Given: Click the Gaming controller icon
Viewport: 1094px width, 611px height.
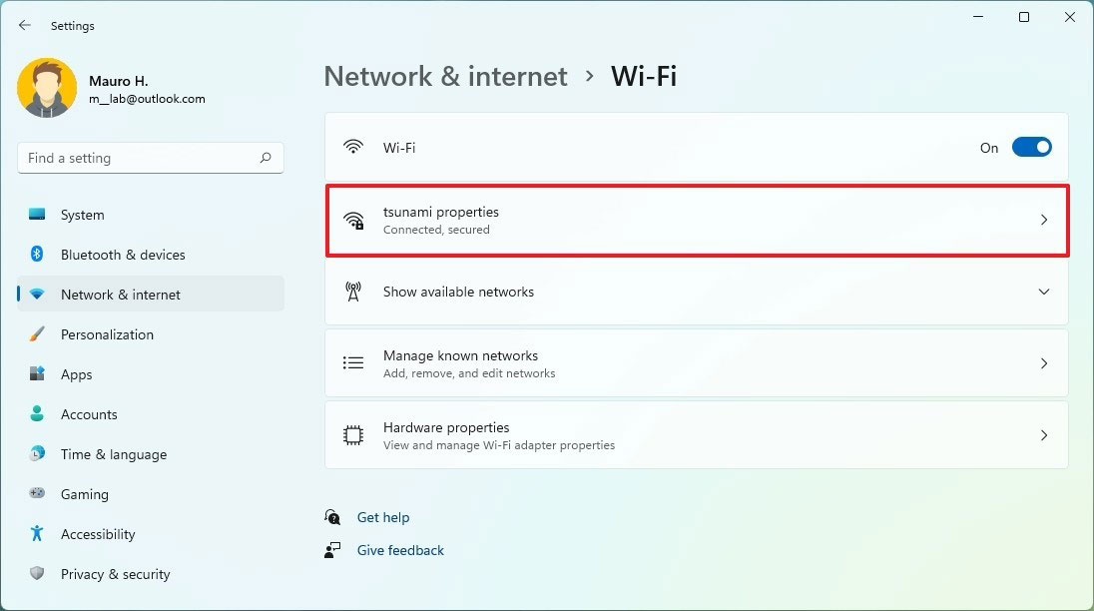Looking at the screenshot, I should pos(37,493).
